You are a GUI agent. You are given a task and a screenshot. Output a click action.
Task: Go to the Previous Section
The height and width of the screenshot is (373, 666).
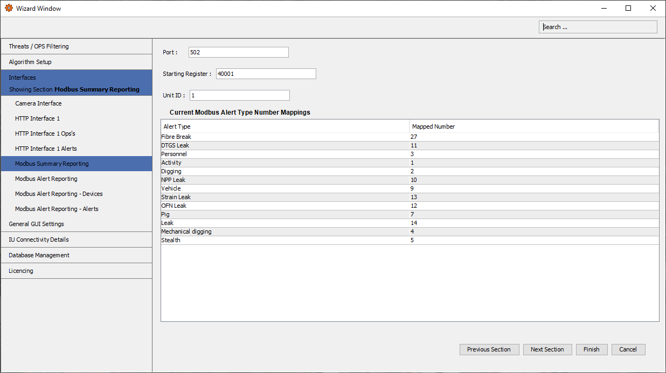click(489, 349)
